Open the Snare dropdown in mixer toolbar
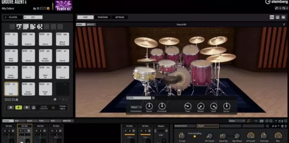The width and height of the screenshot is (289, 143). pyautogui.click(x=237, y=121)
